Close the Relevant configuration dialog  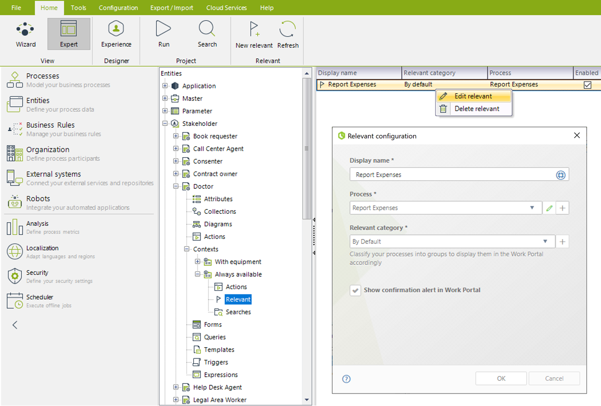[577, 135]
